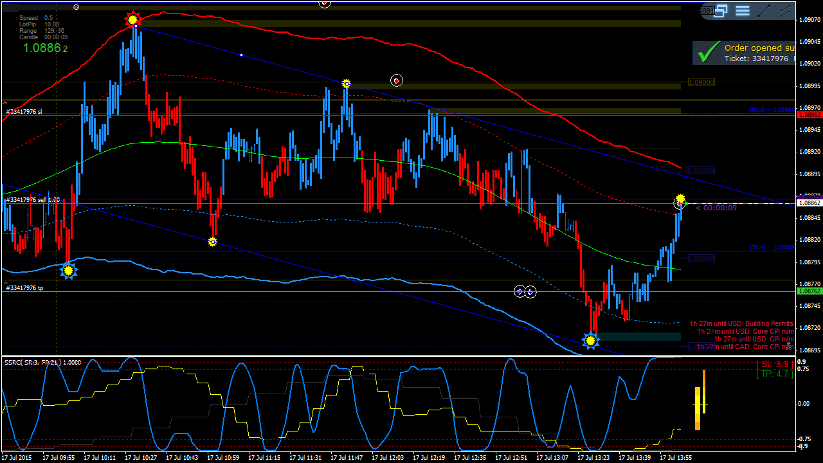The width and height of the screenshot is (823, 463).
Task: Click the 17 Jul 13:55 time axis label
Action: 676,458
